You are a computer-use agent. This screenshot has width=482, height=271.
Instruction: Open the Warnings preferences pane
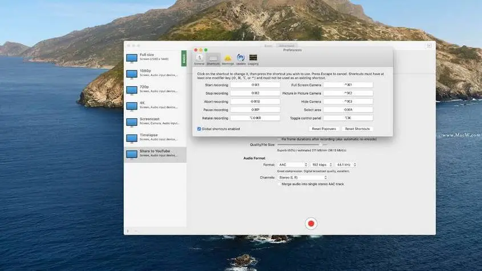(x=228, y=59)
